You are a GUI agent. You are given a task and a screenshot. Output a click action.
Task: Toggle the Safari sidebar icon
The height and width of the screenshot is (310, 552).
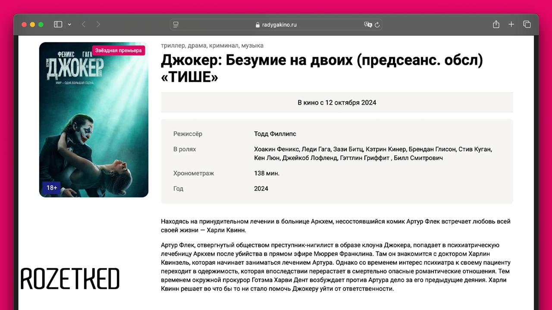58,25
